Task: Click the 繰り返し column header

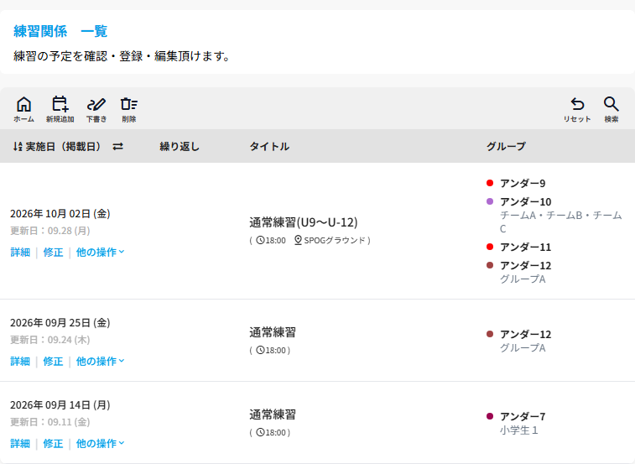Action: (180, 146)
